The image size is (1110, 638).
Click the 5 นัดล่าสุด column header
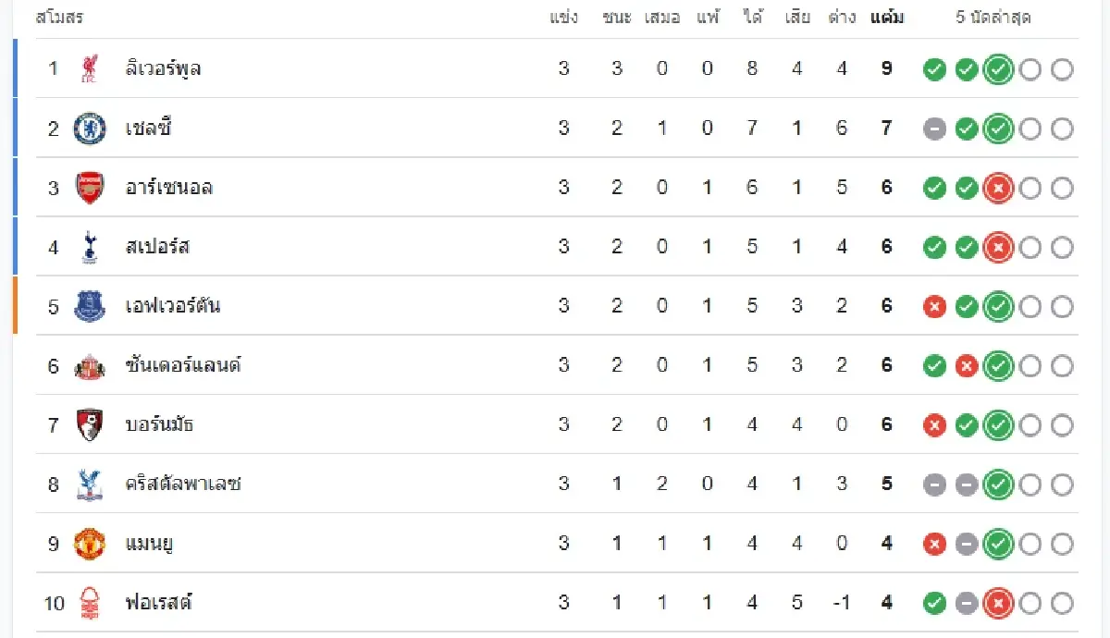point(994,18)
